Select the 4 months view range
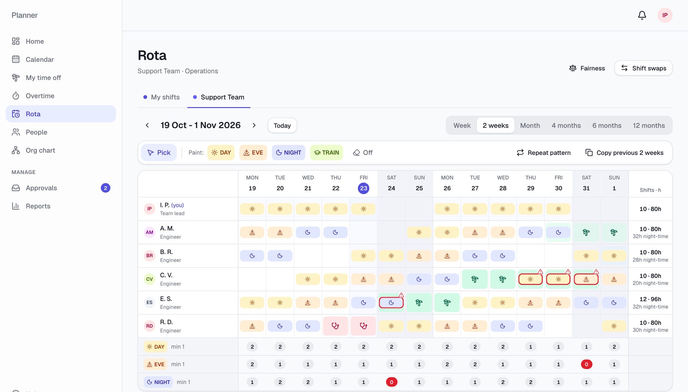This screenshot has width=688, height=392. point(566,125)
